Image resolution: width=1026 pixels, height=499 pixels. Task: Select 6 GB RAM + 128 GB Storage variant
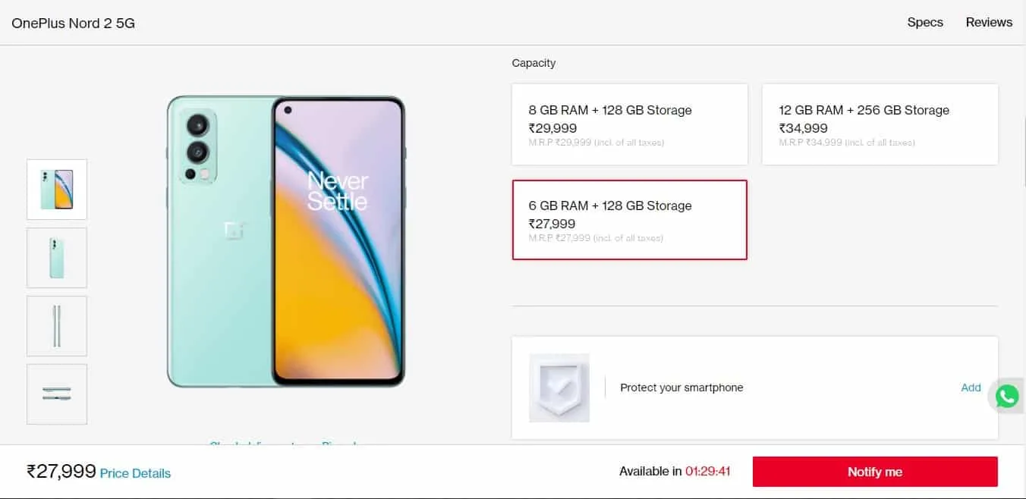pyautogui.click(x=629, y=220)
